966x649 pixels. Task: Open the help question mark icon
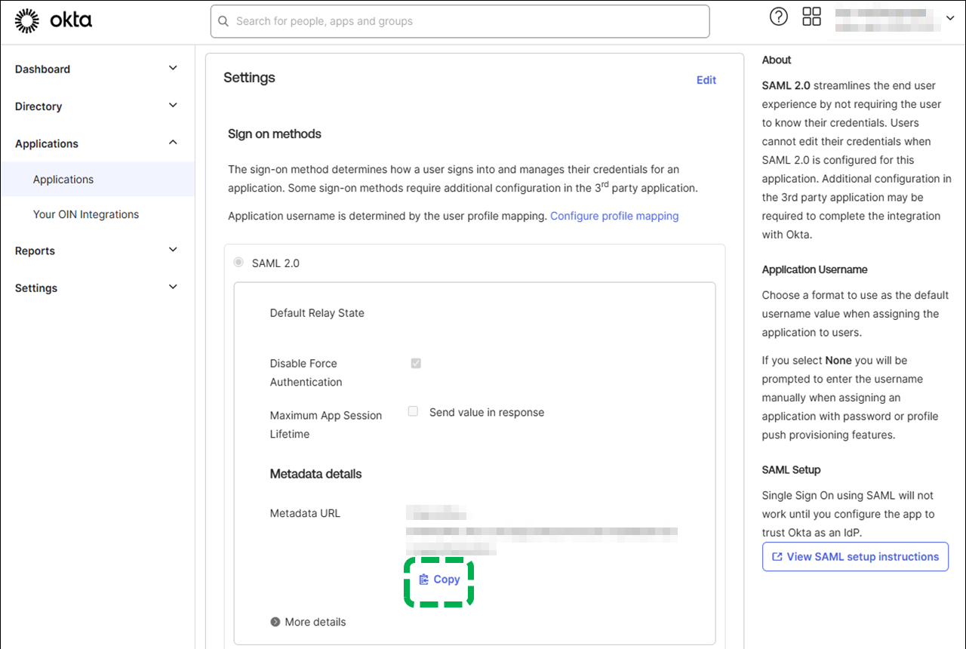pos(778,17)
